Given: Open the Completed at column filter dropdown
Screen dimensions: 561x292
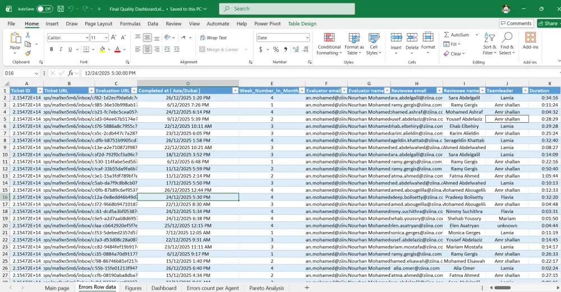Looking at the screenshot, I should [235, 91].
